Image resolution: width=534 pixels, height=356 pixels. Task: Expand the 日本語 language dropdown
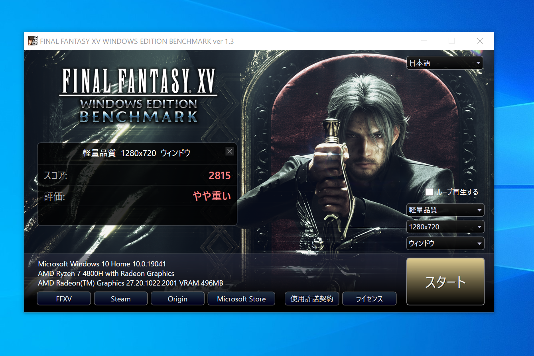click(445, 63)
